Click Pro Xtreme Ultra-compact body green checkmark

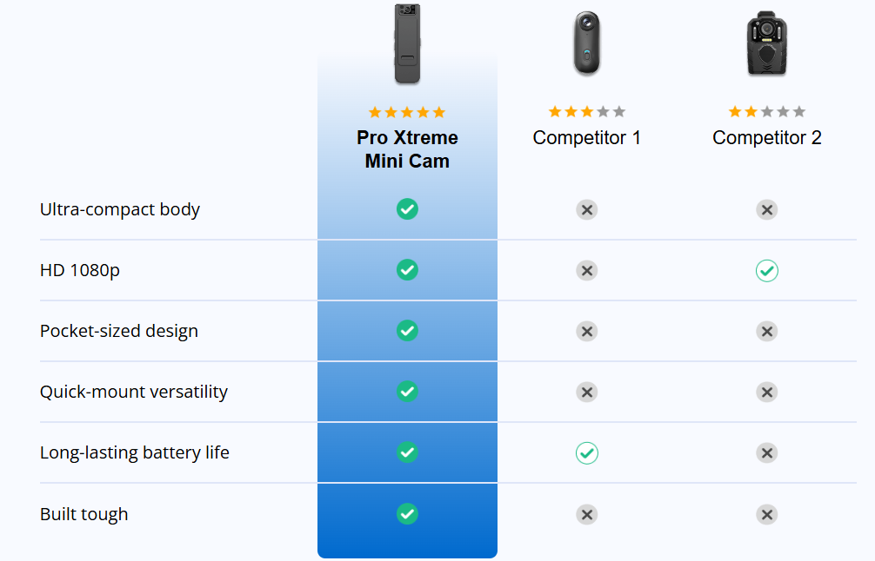point(407,209)
